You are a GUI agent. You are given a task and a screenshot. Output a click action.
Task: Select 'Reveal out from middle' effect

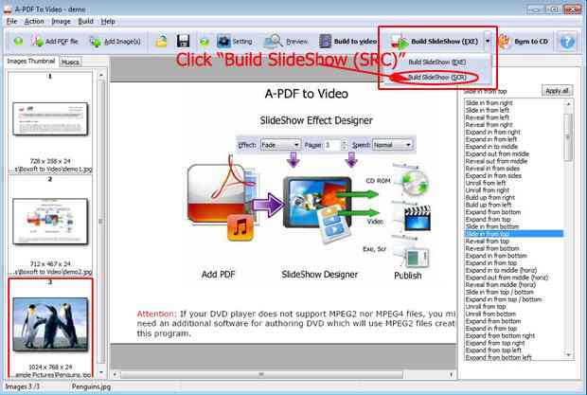click(496, 161)
